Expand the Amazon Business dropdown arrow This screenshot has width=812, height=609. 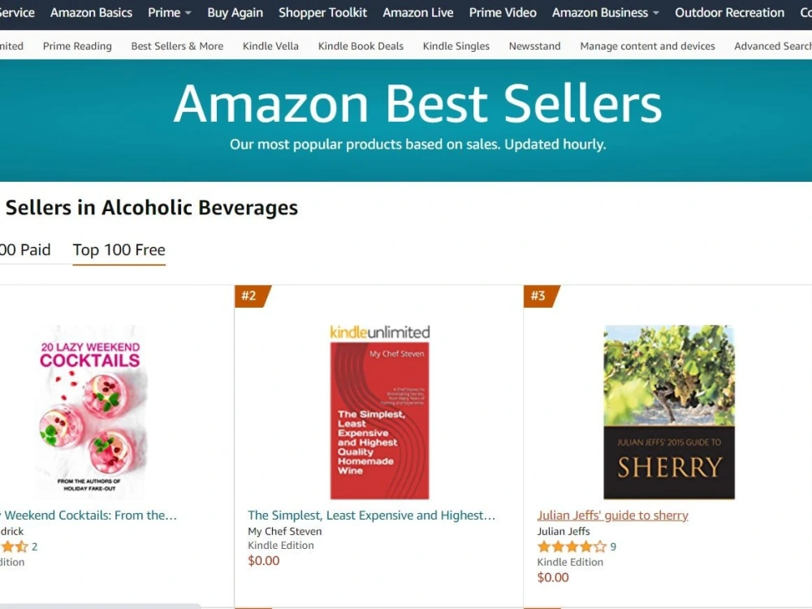coord(655,13)
